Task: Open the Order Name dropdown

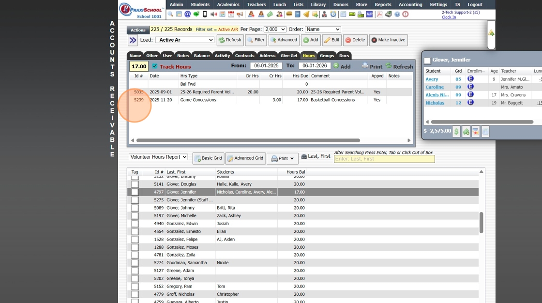Action: pos(323,30)
